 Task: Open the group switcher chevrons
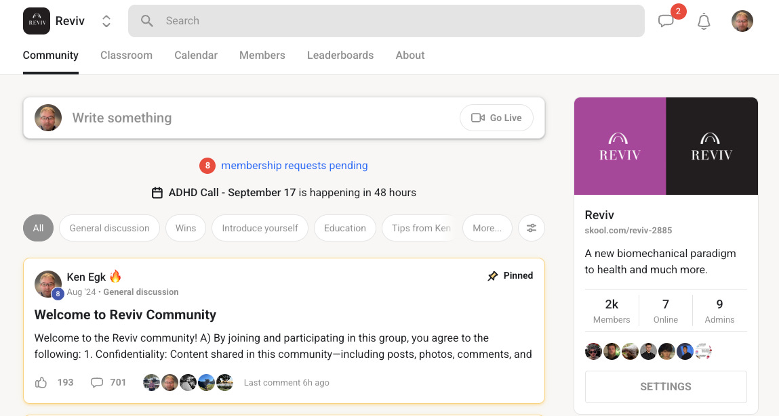[x=106, y=21]
